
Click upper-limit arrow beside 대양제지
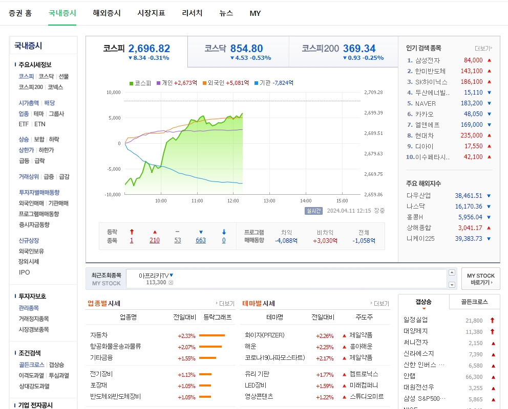(493, 331)
